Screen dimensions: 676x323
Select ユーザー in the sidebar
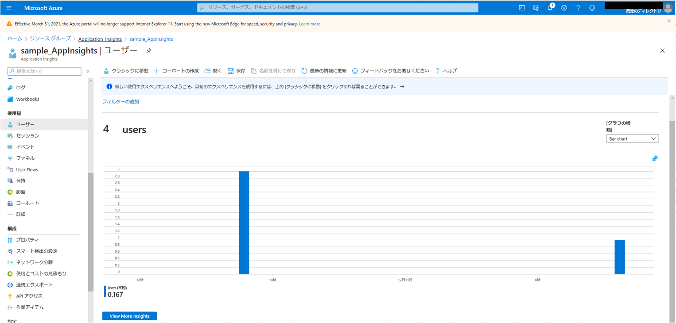click(44, 125)
